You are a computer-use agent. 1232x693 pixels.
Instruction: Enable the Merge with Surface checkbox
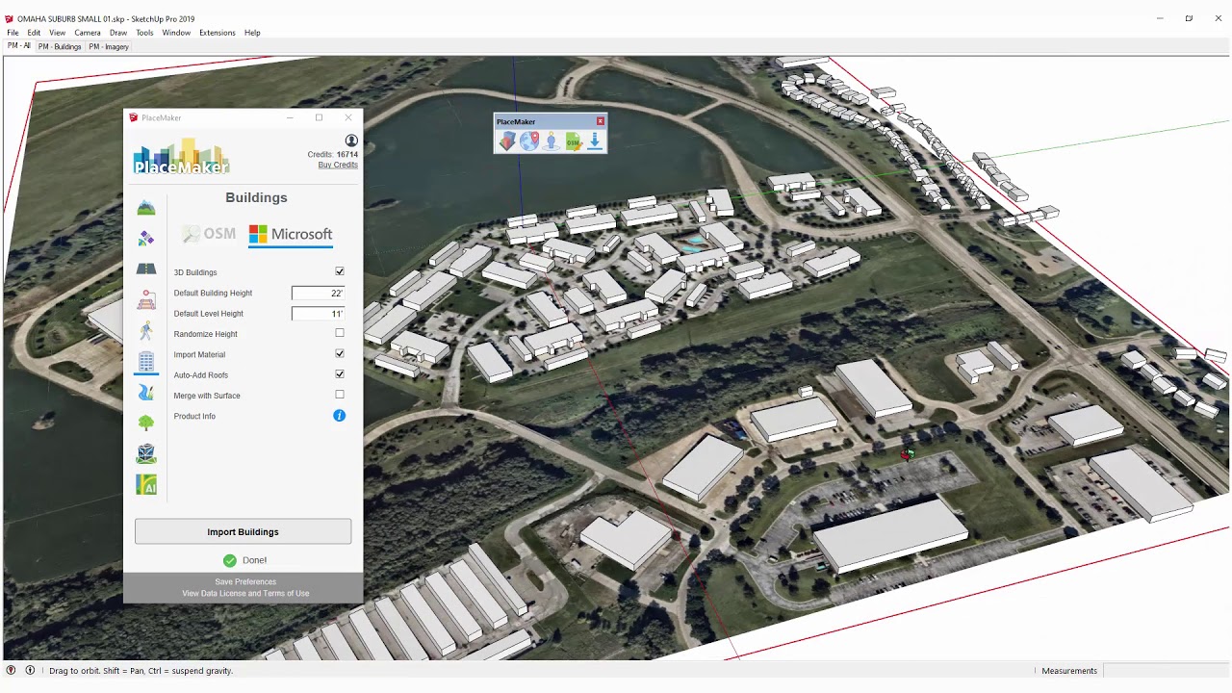point(339,395)
